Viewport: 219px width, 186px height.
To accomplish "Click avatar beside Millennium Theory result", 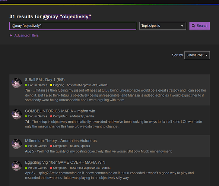I will [16, 144].
